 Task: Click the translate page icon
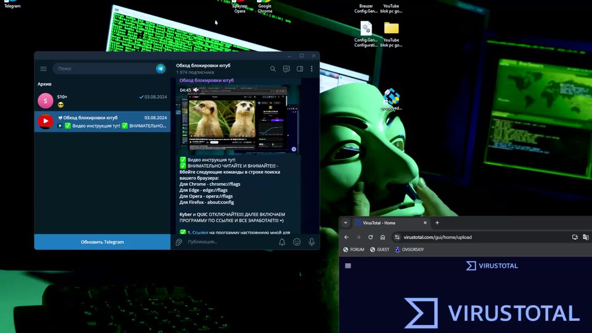(x=585, y=237)
